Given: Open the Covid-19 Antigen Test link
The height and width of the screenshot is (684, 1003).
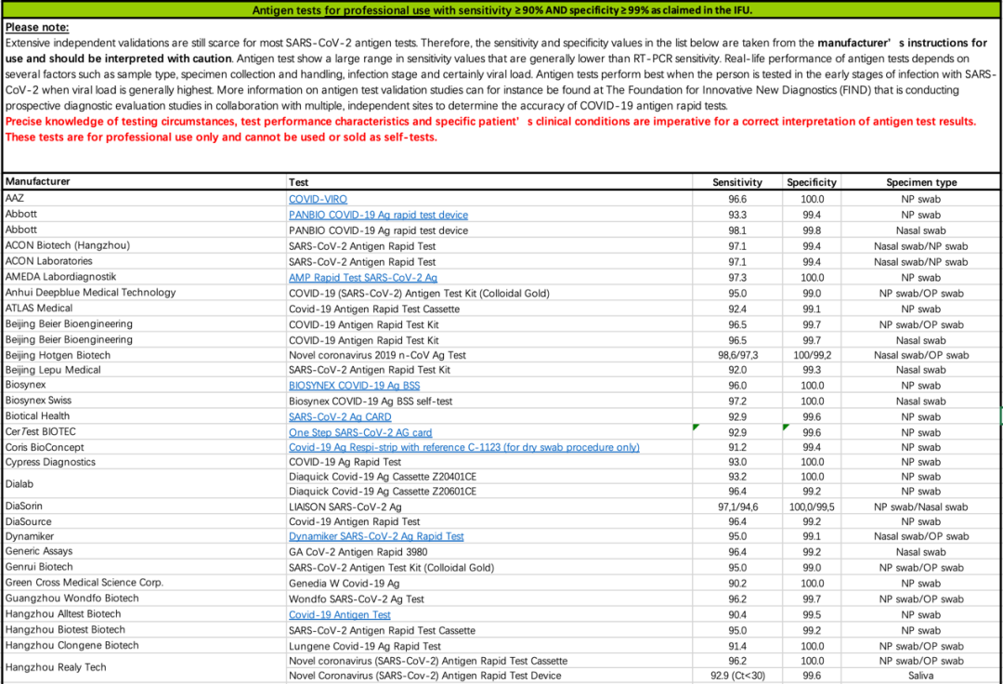Looking at the screenshot, I should [340, 614].
